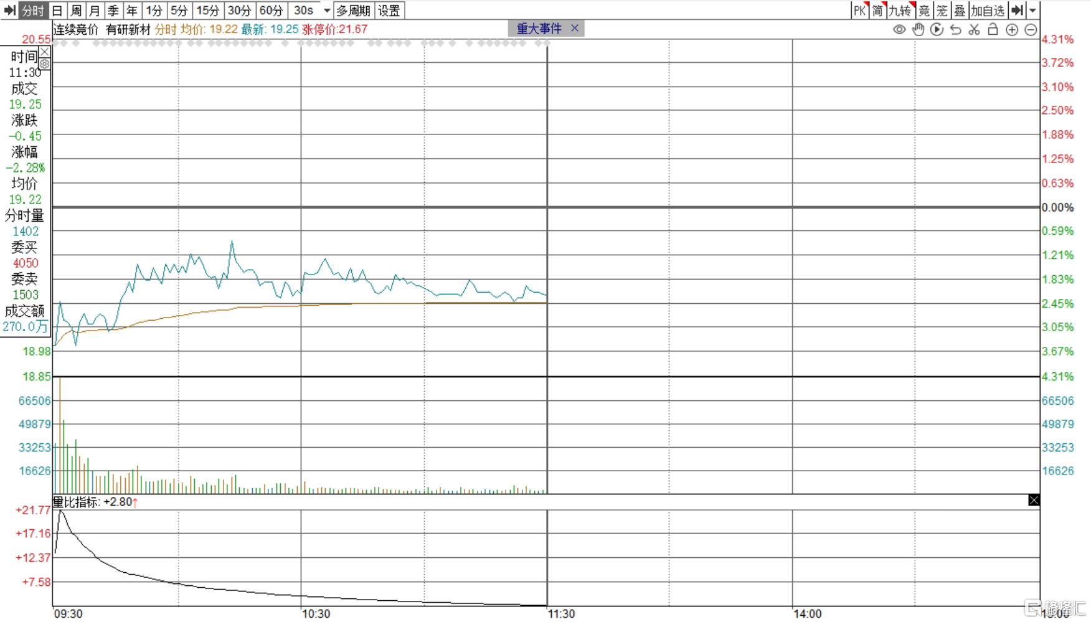1091x622 pixels.
Task: Toggle the eye visibility icon in chart toolbar
Action: [x=899, y=29]
